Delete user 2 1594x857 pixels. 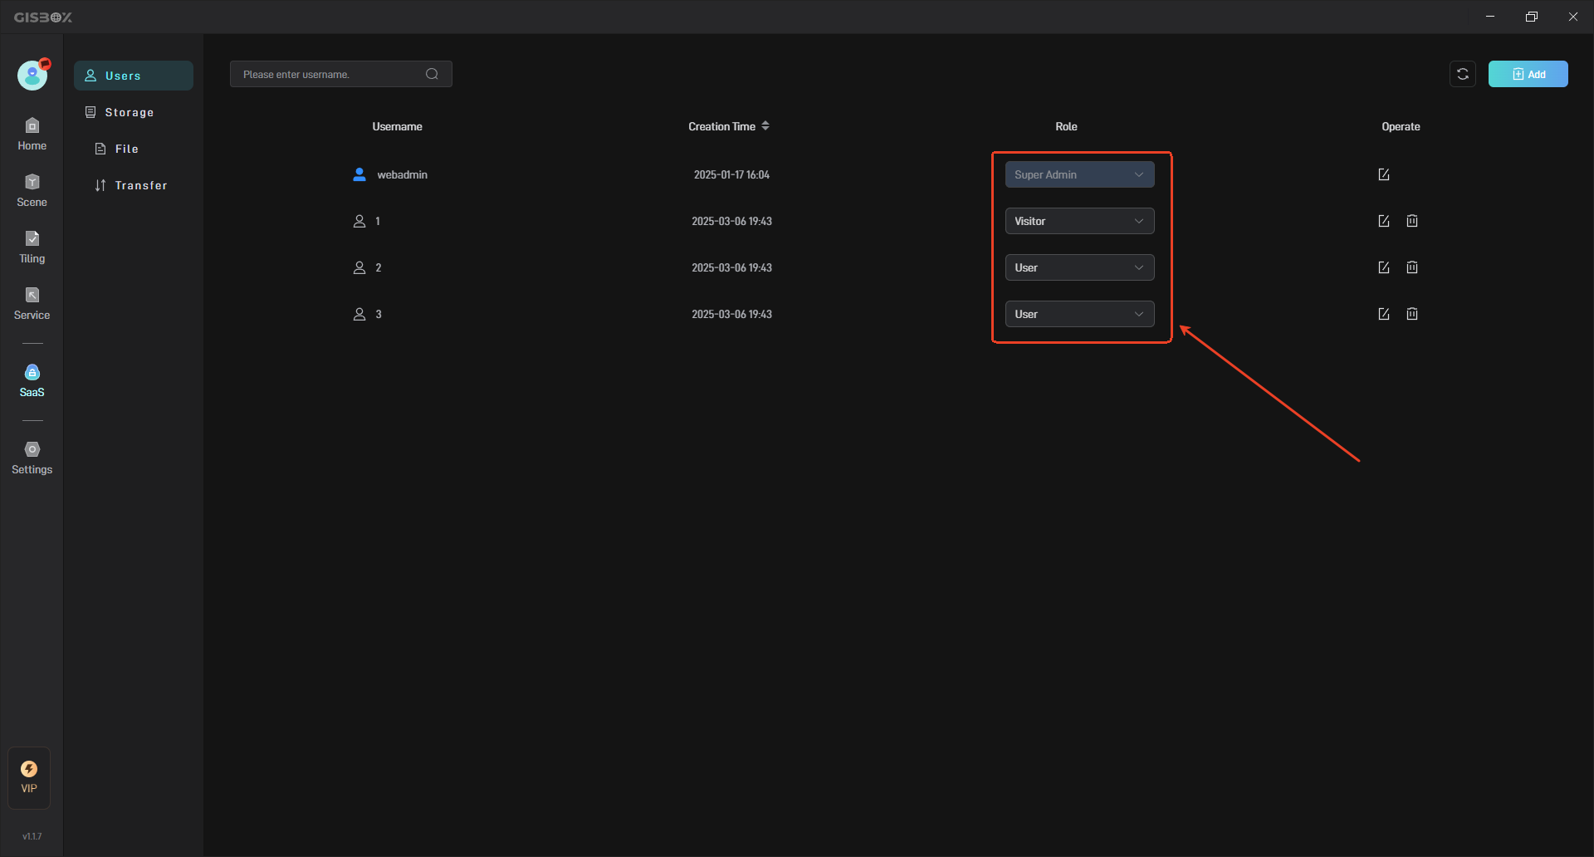click(x=1412, y=267)
